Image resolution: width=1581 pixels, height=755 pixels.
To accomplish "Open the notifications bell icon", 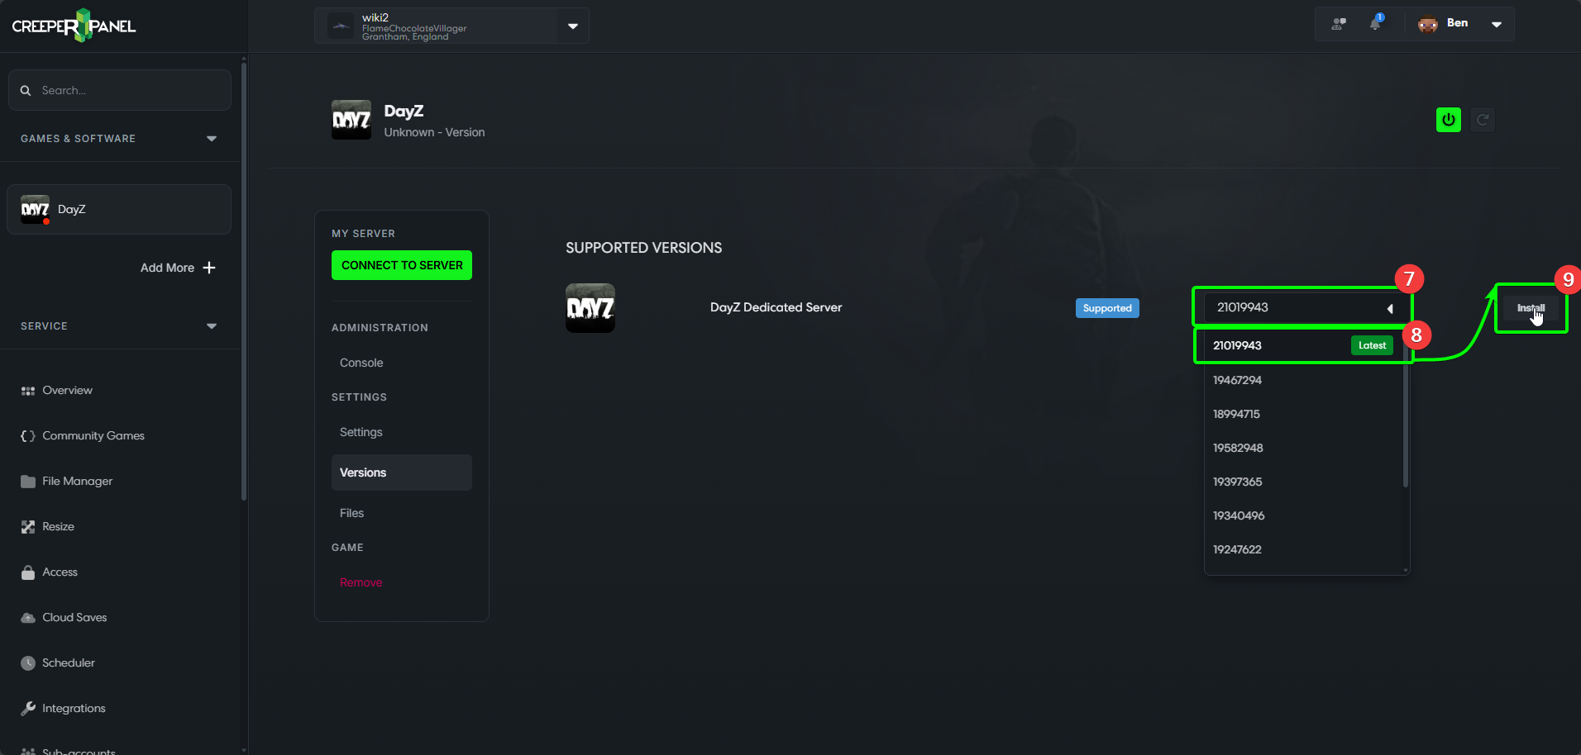I will click(1375, 23).
